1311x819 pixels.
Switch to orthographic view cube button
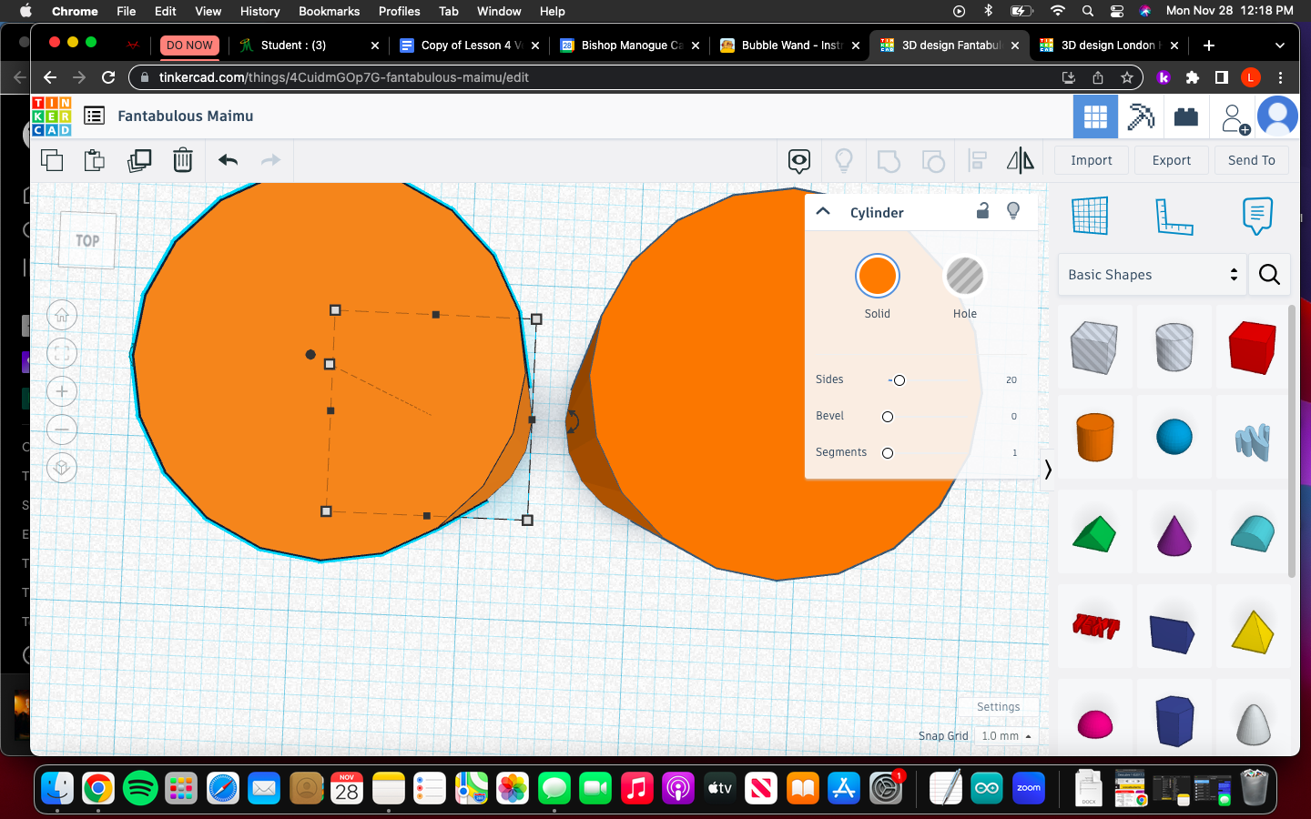(62, 468)
